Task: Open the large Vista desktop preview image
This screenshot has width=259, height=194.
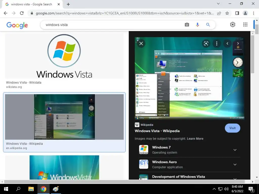Action: coord(189,78)
